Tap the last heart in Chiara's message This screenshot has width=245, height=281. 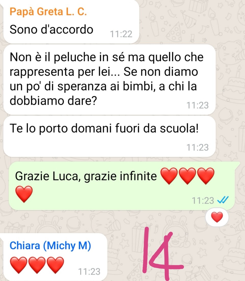coord(55,265)
